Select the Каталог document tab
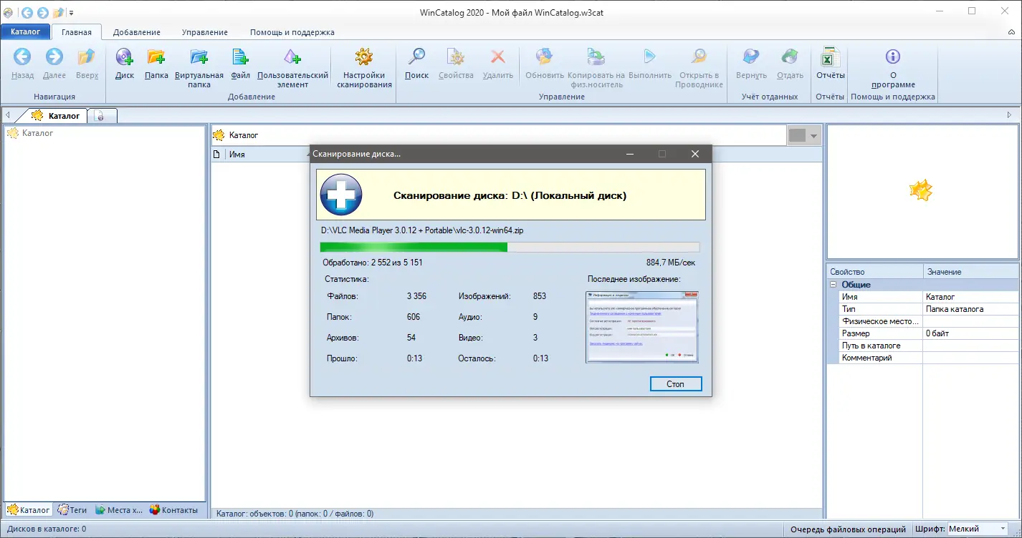 coord(57,115)
